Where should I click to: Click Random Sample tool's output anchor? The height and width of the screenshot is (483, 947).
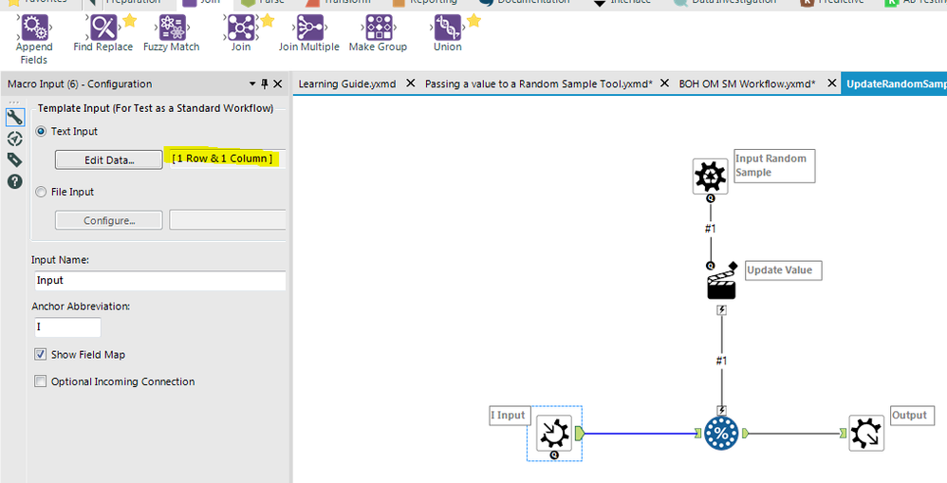[x=745, y=433]
